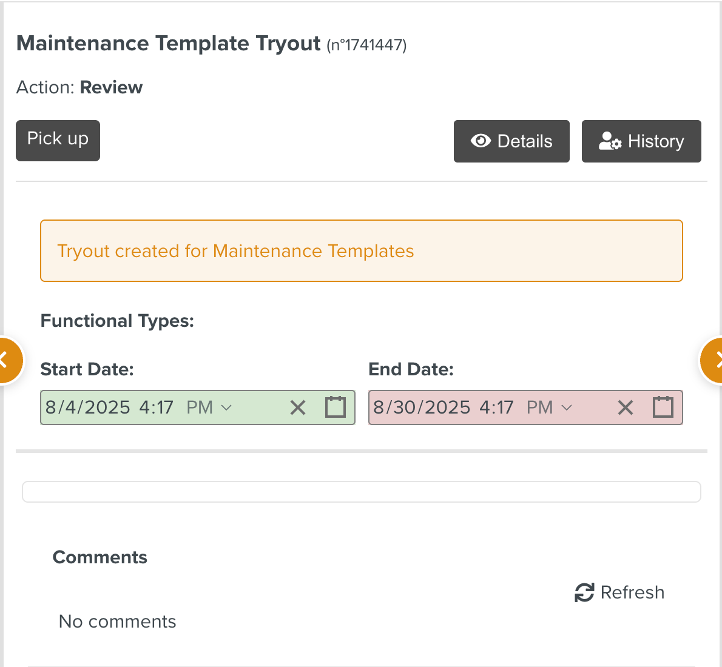The height and width of the screenshot is (667, 722).
Task: Click the empty box below the date fields
Action: pyautogui.click(x=361, y=492)
